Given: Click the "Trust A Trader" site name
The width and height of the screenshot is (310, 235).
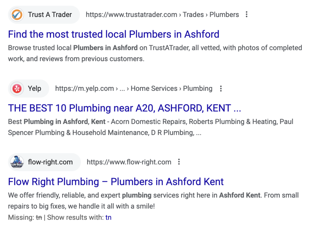Looking at the screenshot, I should (x=50, y=15).
